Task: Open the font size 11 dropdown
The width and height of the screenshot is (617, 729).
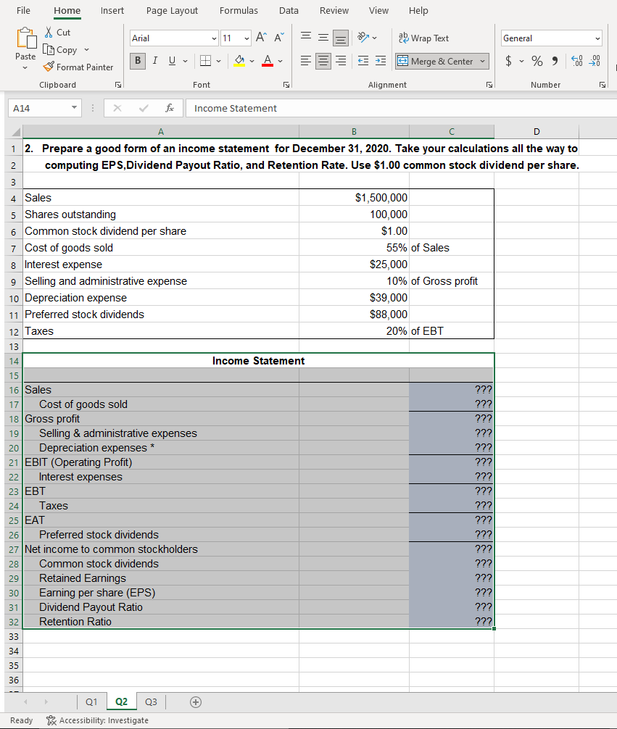Action: pyautogui.click(x=247, y=38)
